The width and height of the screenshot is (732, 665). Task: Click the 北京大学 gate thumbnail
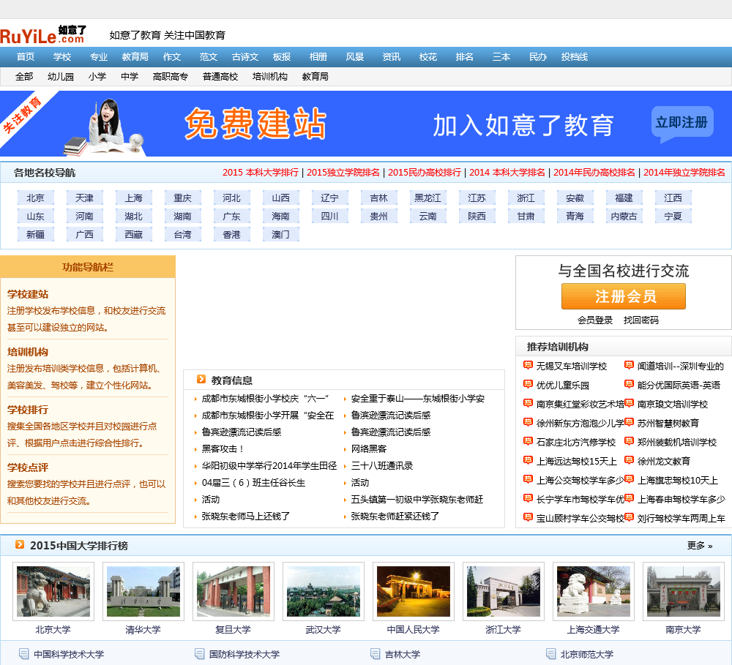click(53, 591)
